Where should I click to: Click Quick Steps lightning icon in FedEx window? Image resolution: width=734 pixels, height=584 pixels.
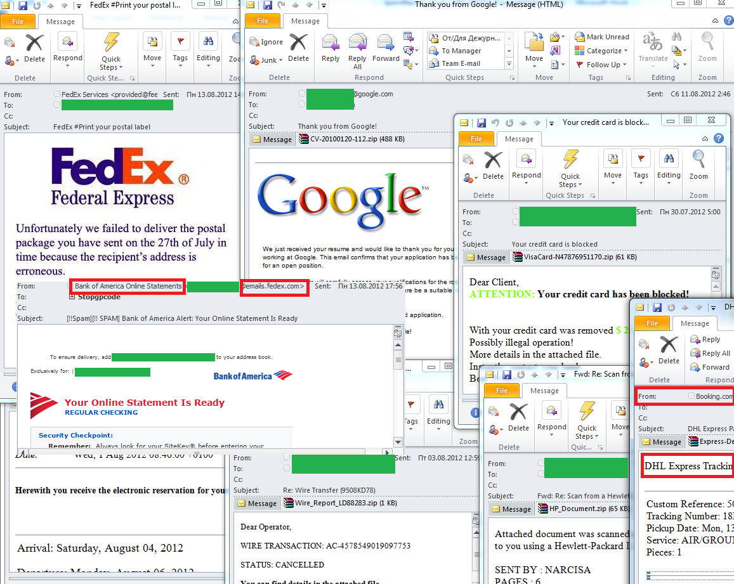point(111,42)
